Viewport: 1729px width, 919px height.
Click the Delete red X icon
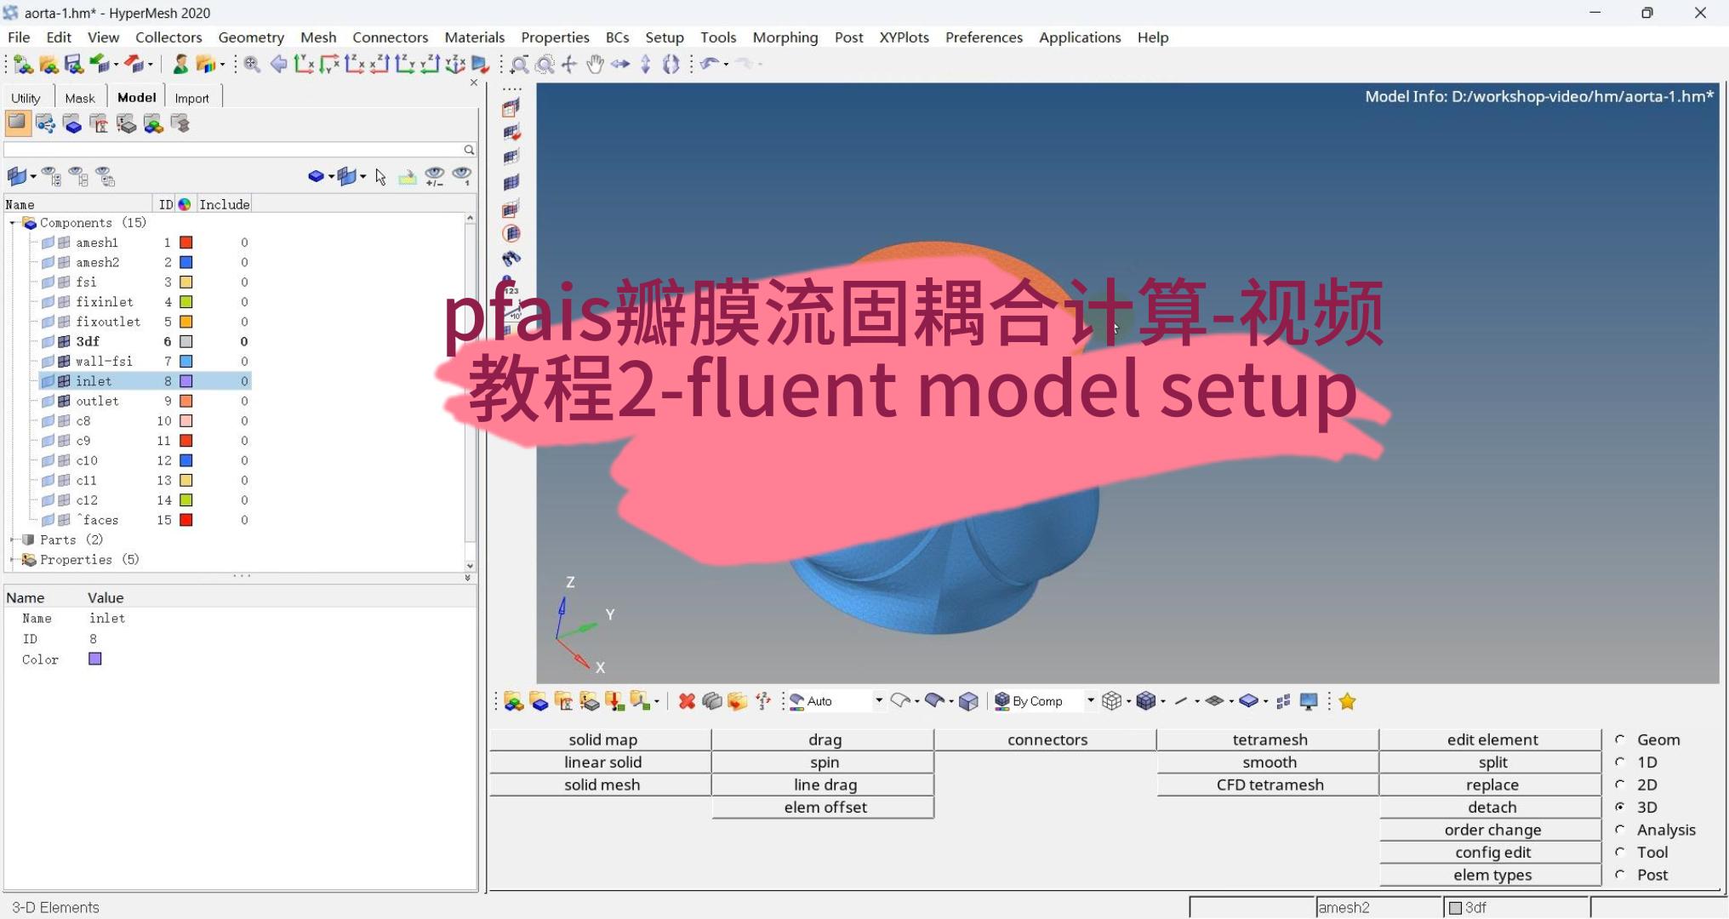coord(687,701)
